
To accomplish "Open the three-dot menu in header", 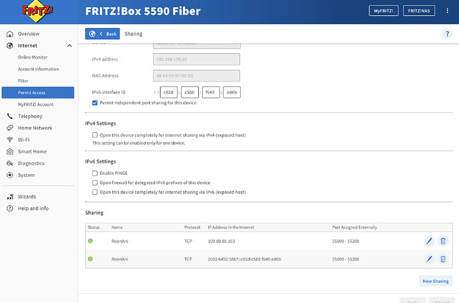I will pos(447,11).
